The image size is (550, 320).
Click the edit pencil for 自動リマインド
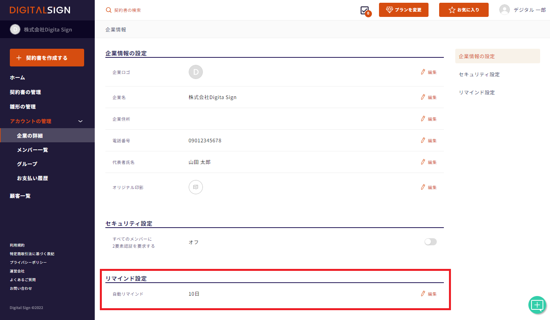pos(423,294)
